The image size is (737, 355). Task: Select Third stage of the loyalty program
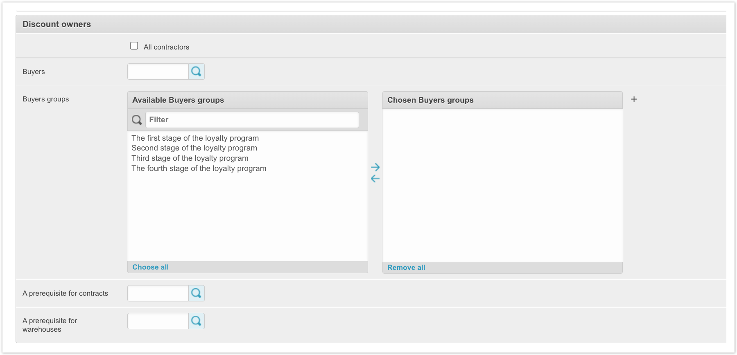(190, 158)
